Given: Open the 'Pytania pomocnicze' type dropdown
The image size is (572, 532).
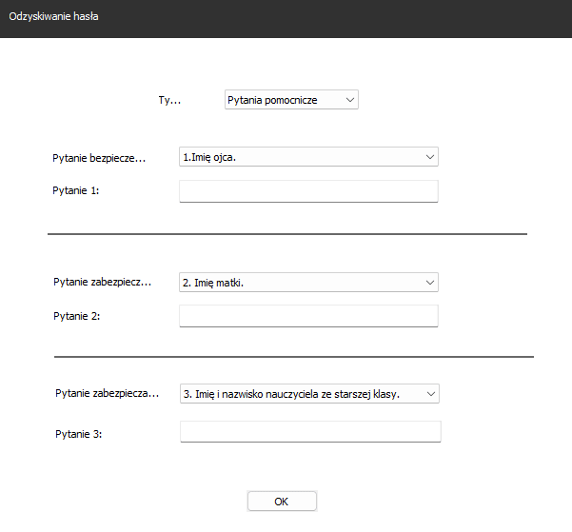Looking at the screenshot, I should [291, 100].
